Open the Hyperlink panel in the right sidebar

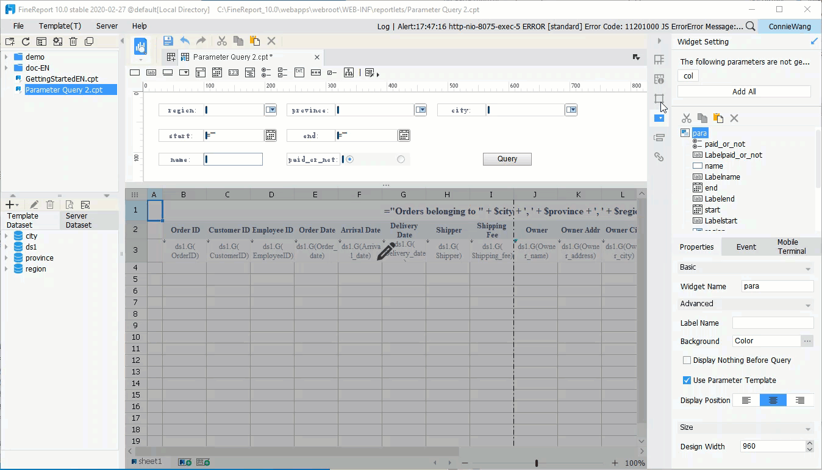coord(659,156)
